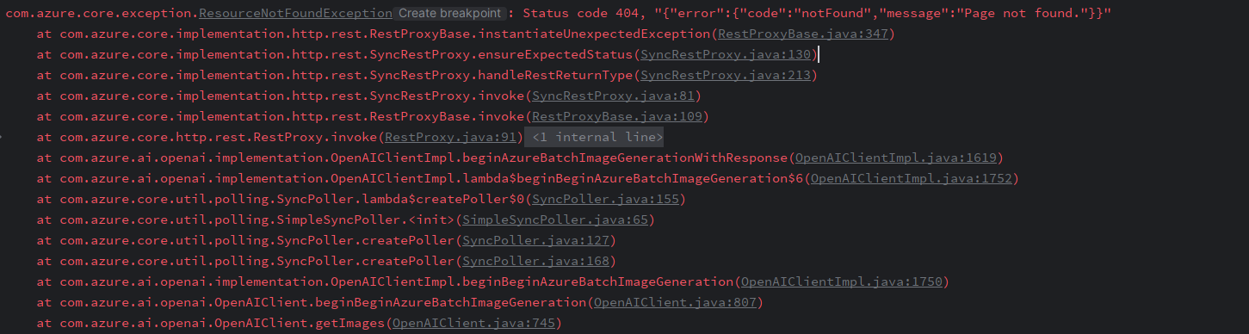Open OpenAIClient.java:807 source link

tap(675, 303)
